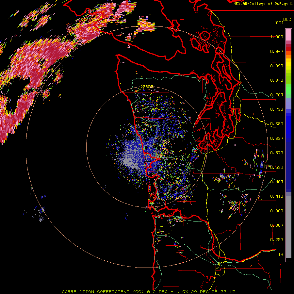Click the 1.000 scale value
Screen dimensions: 294x294
[277, 37]
